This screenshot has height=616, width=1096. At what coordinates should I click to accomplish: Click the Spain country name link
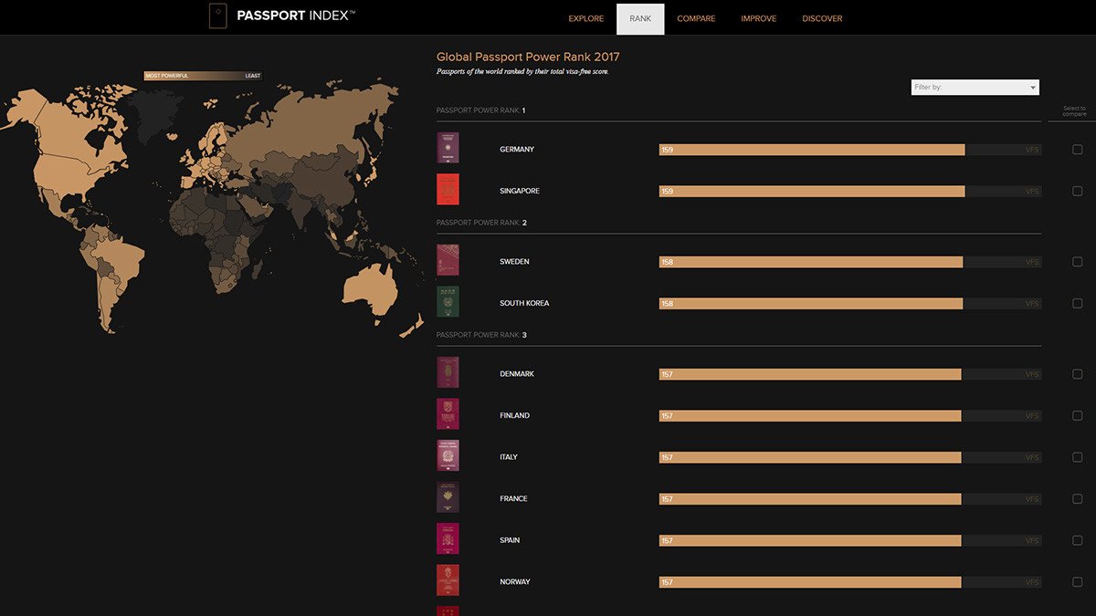click(510, 540)
